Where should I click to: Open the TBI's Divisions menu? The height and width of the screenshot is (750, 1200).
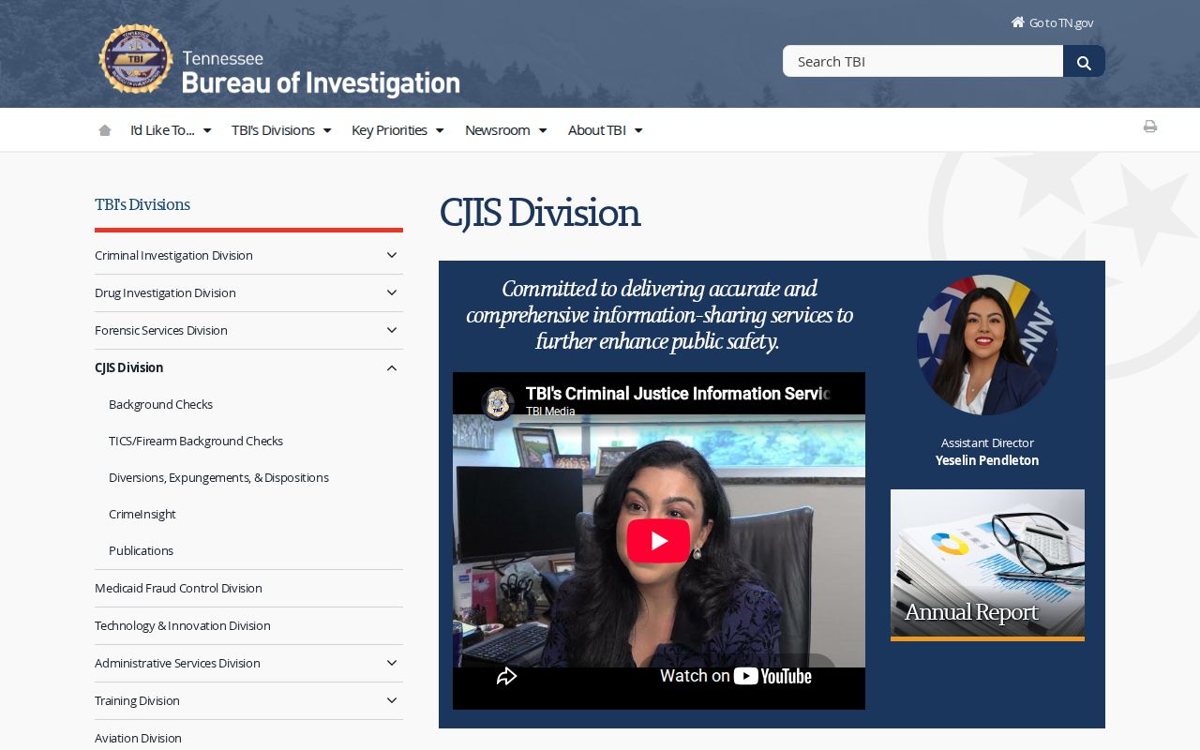coord(281,130)
